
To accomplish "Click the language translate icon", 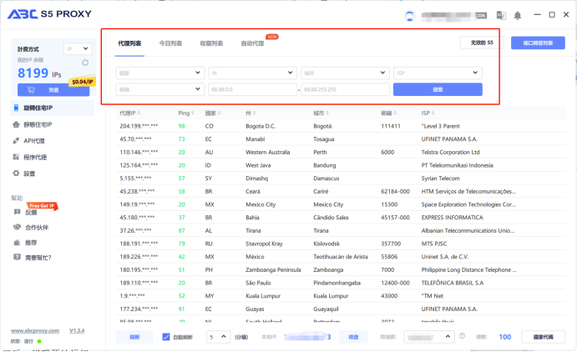I will [501, 15].
